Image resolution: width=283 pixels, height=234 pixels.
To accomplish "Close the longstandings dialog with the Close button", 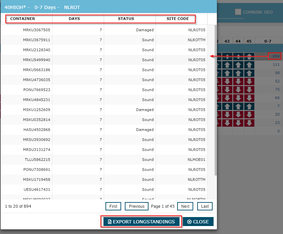I will (198, 222).
